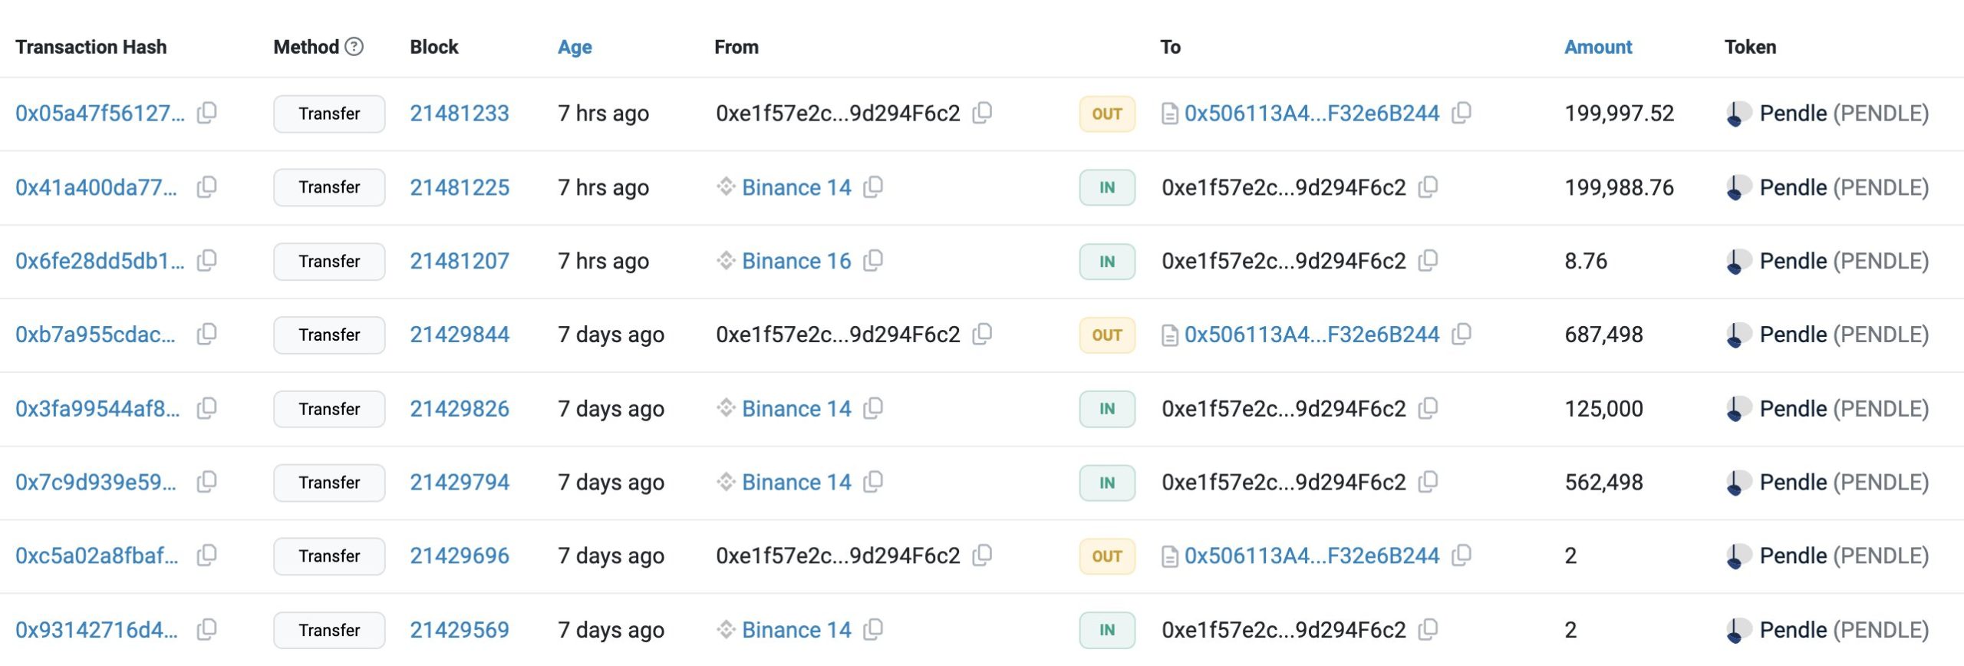Open transaction 0xb7a955cdac
This screenshot has width=1964, height=666.
click(x=95, y=335)
